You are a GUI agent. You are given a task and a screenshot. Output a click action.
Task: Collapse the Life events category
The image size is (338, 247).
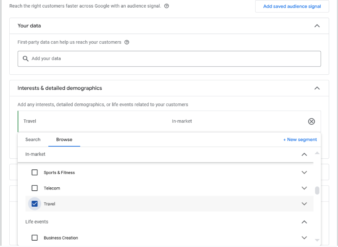304,222
